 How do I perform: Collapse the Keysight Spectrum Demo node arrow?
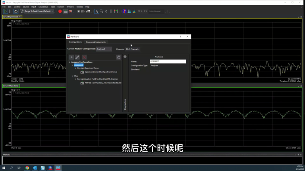coord(76,68)
